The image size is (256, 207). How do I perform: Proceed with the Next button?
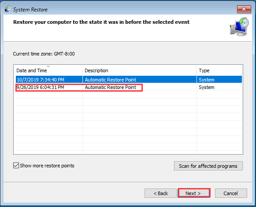[193, 193]
